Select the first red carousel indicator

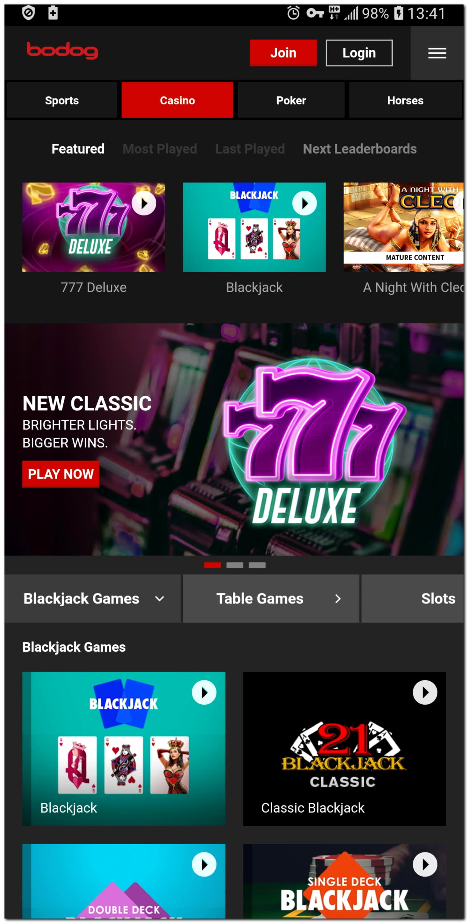[212, 565]
